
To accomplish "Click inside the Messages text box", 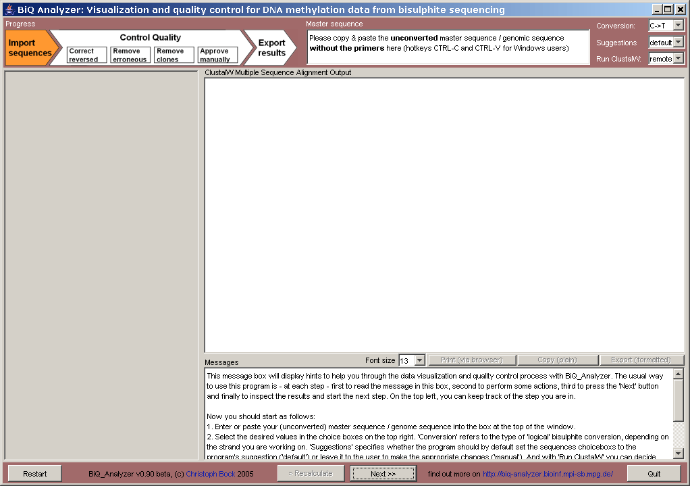I will point(439,414).
